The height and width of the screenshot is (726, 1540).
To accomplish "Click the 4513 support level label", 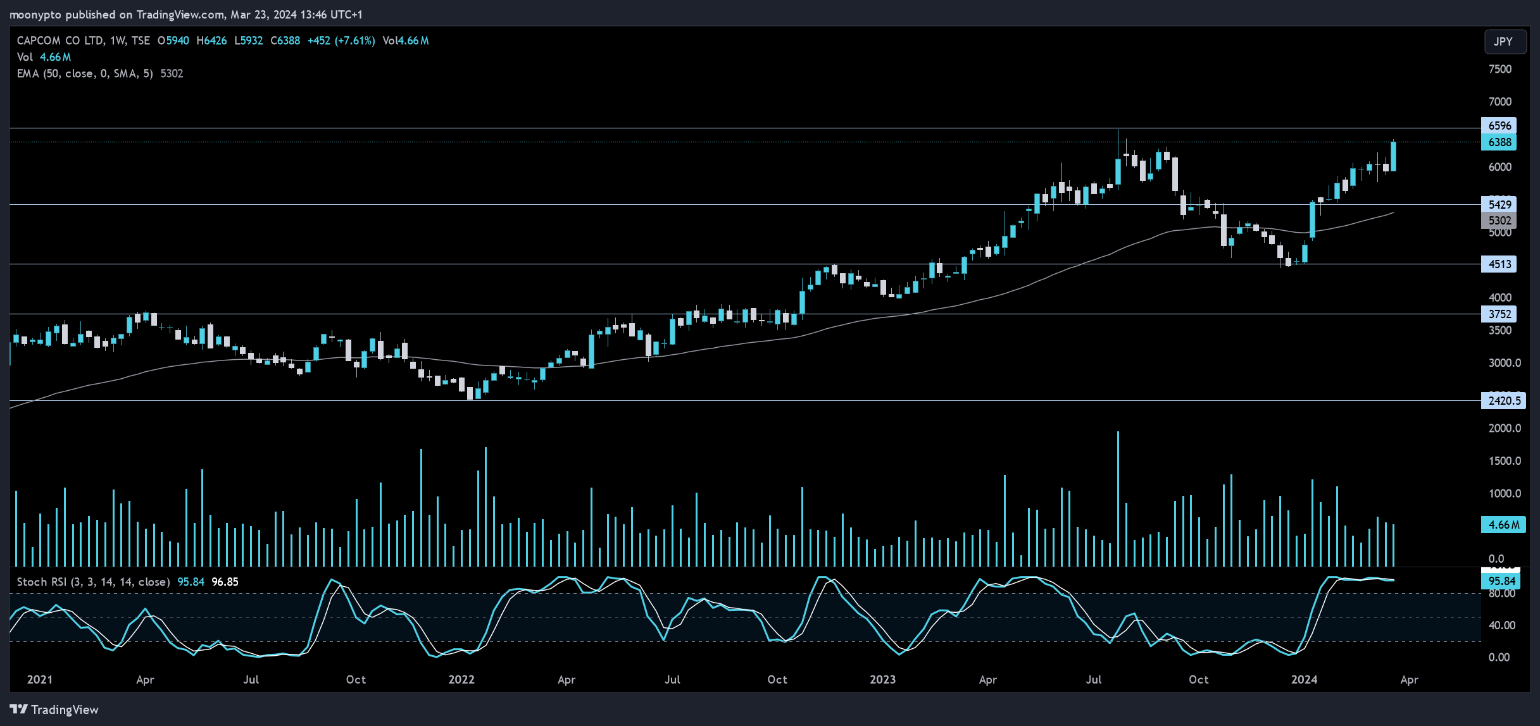I will 1498,264.
